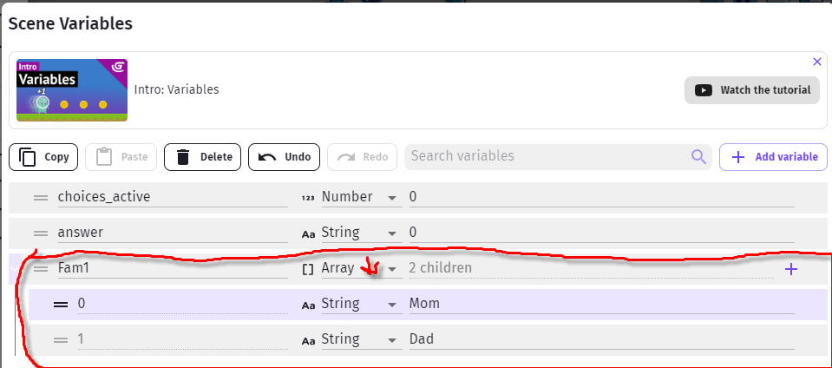
Task: Open type dropdown for choices_active
Action: click(x=358, y=197)
